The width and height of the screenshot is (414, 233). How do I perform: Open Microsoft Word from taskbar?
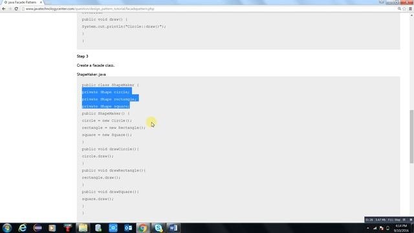(173, 228)
